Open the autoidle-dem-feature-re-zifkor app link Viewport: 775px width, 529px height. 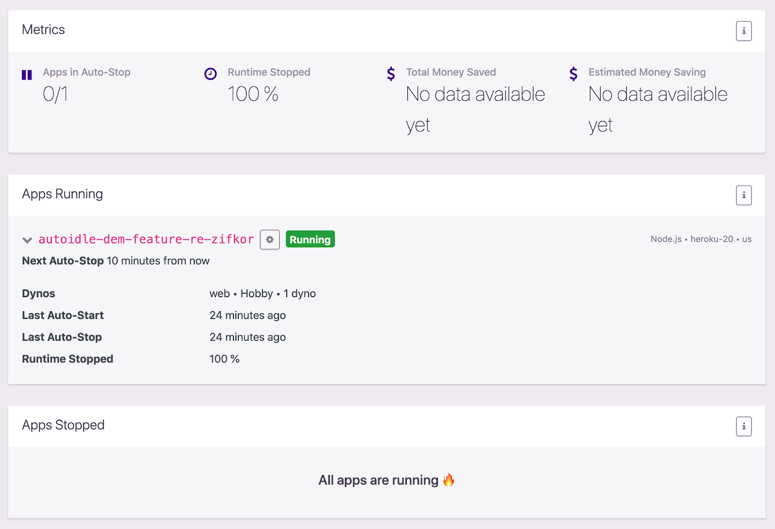point(146,239)
